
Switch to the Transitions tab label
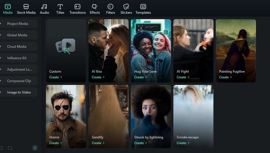(78, 13)
